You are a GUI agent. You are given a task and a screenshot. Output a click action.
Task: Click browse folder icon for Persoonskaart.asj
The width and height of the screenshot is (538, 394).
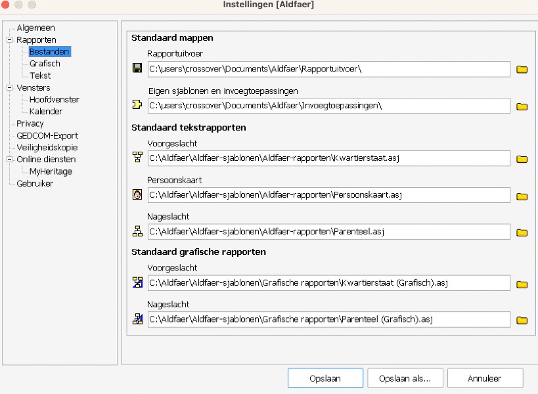pos(522,196)
